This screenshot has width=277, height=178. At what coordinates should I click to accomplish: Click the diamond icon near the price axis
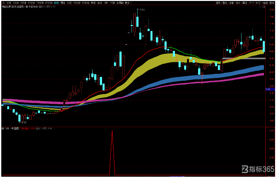260,7
